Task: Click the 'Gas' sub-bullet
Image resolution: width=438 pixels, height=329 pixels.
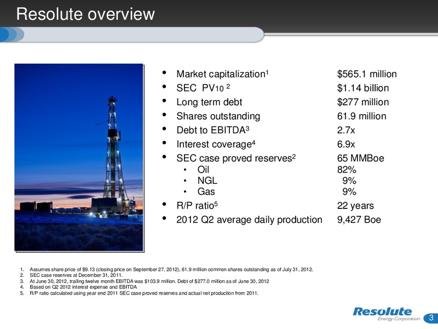Action: tap(206, 191)
